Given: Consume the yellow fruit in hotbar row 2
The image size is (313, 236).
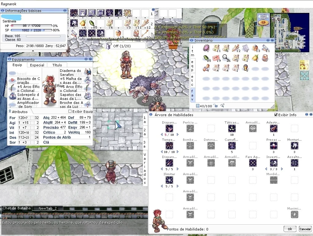Looking at the screenshot, I should (x=83, y=23).
